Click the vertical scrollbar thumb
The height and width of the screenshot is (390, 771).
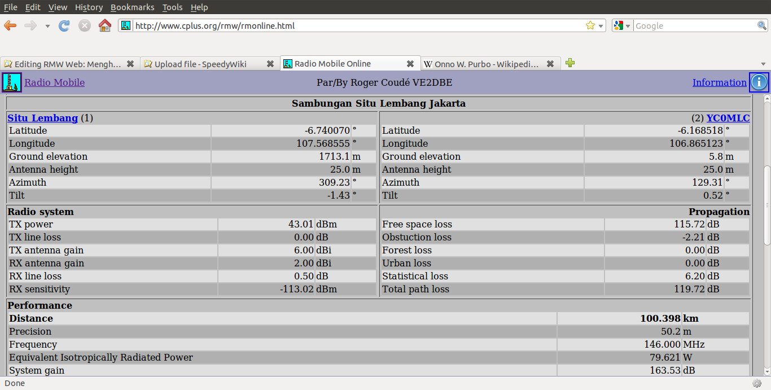click(x=766, y=206)
